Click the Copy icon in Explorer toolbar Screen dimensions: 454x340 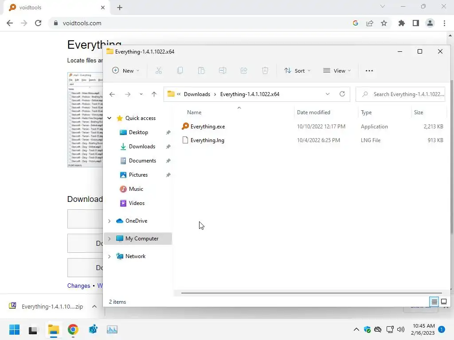[180, 70]
